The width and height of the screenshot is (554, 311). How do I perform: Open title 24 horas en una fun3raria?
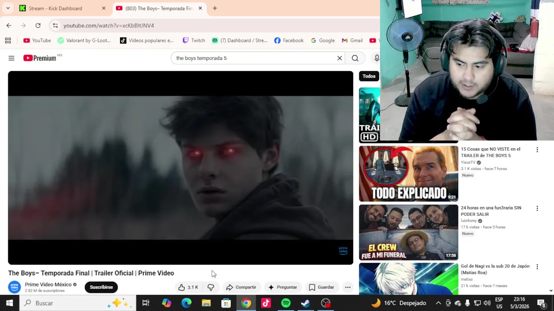point(491,211)
